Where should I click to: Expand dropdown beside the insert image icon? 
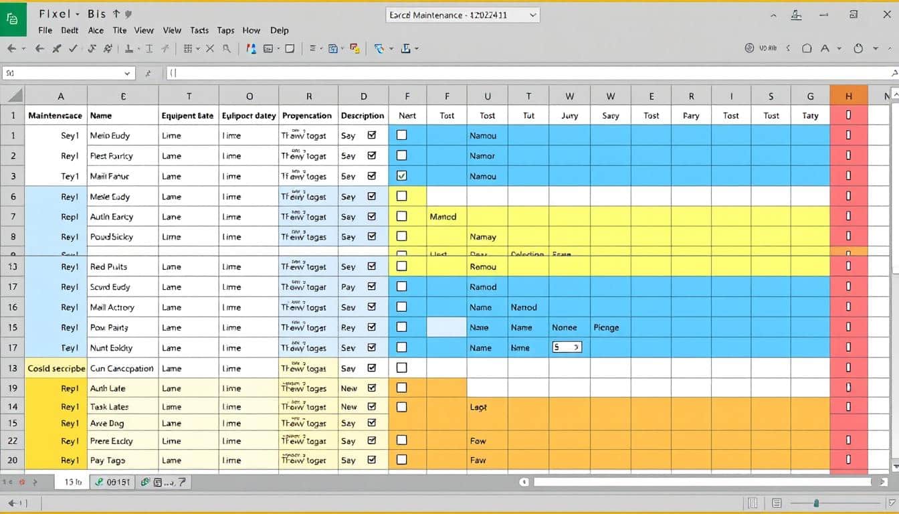click(x=278, y=49)
